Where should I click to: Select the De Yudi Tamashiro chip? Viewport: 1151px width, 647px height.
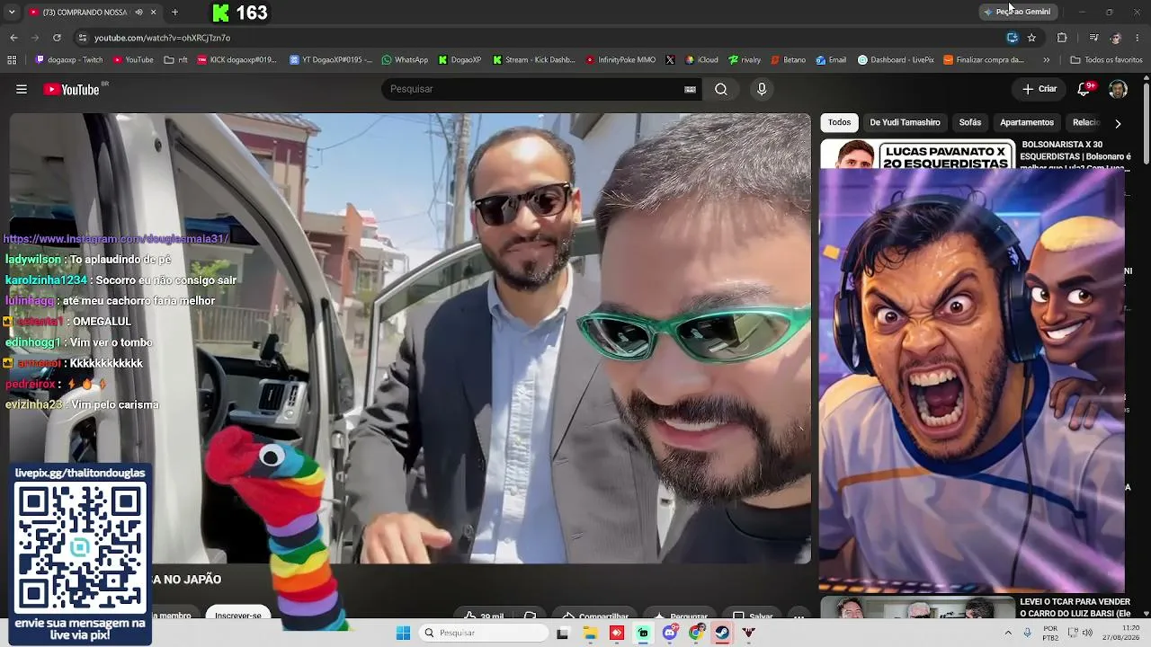[905, 122]
